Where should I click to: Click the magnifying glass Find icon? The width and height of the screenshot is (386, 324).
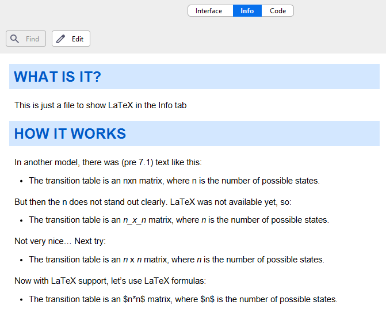pyautogui.click(x=14, y=39)
